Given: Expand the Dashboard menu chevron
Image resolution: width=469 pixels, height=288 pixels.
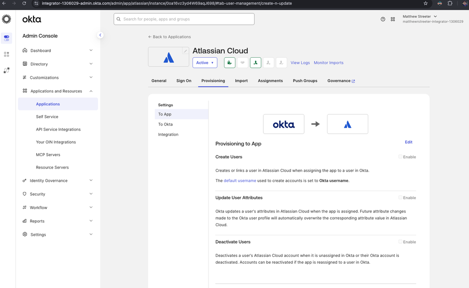Looking at the screenshot, I should coord(91,50).
